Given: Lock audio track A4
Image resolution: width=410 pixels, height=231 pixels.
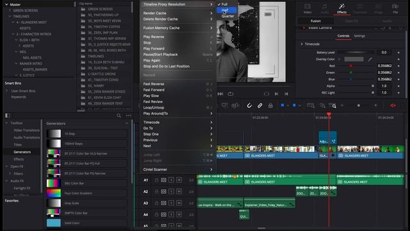Looking at the screenshot, I should (156, 214).
